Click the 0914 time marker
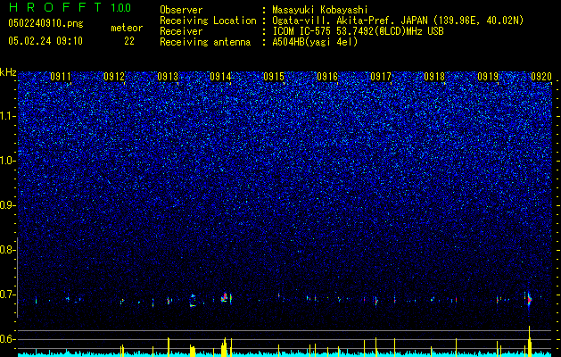This screenshot has width=561, height=357. (220, 77)
